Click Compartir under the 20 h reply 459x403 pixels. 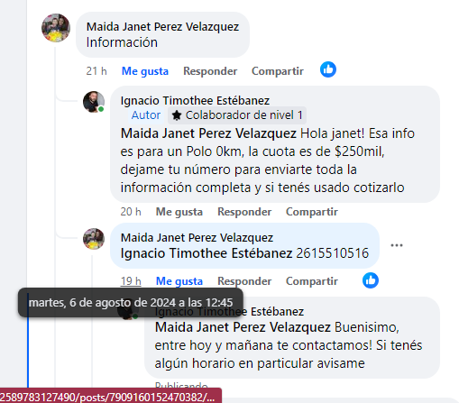tap(312, 212)
